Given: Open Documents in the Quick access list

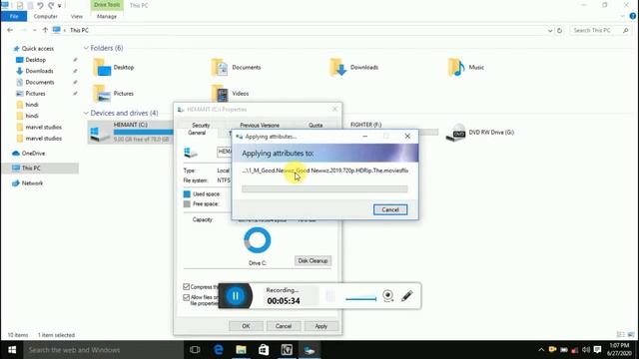Looking at the screenshot, I should [x=40, y=82].
